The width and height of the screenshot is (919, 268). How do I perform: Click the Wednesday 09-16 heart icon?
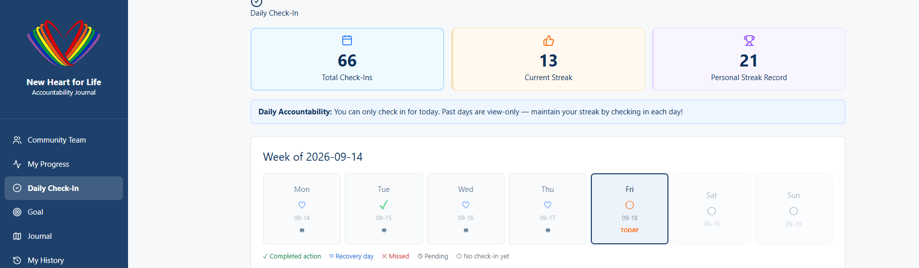tap(466, 205)
